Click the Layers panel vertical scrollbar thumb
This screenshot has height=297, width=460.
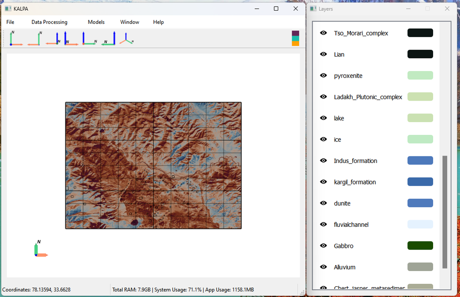(x=445, y=212)
